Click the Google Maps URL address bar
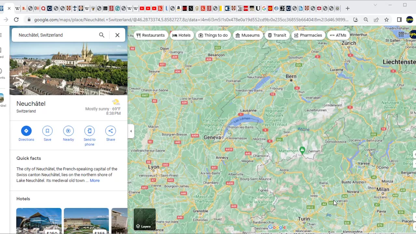The image size is (416, 234). click(x=191, y=20)
